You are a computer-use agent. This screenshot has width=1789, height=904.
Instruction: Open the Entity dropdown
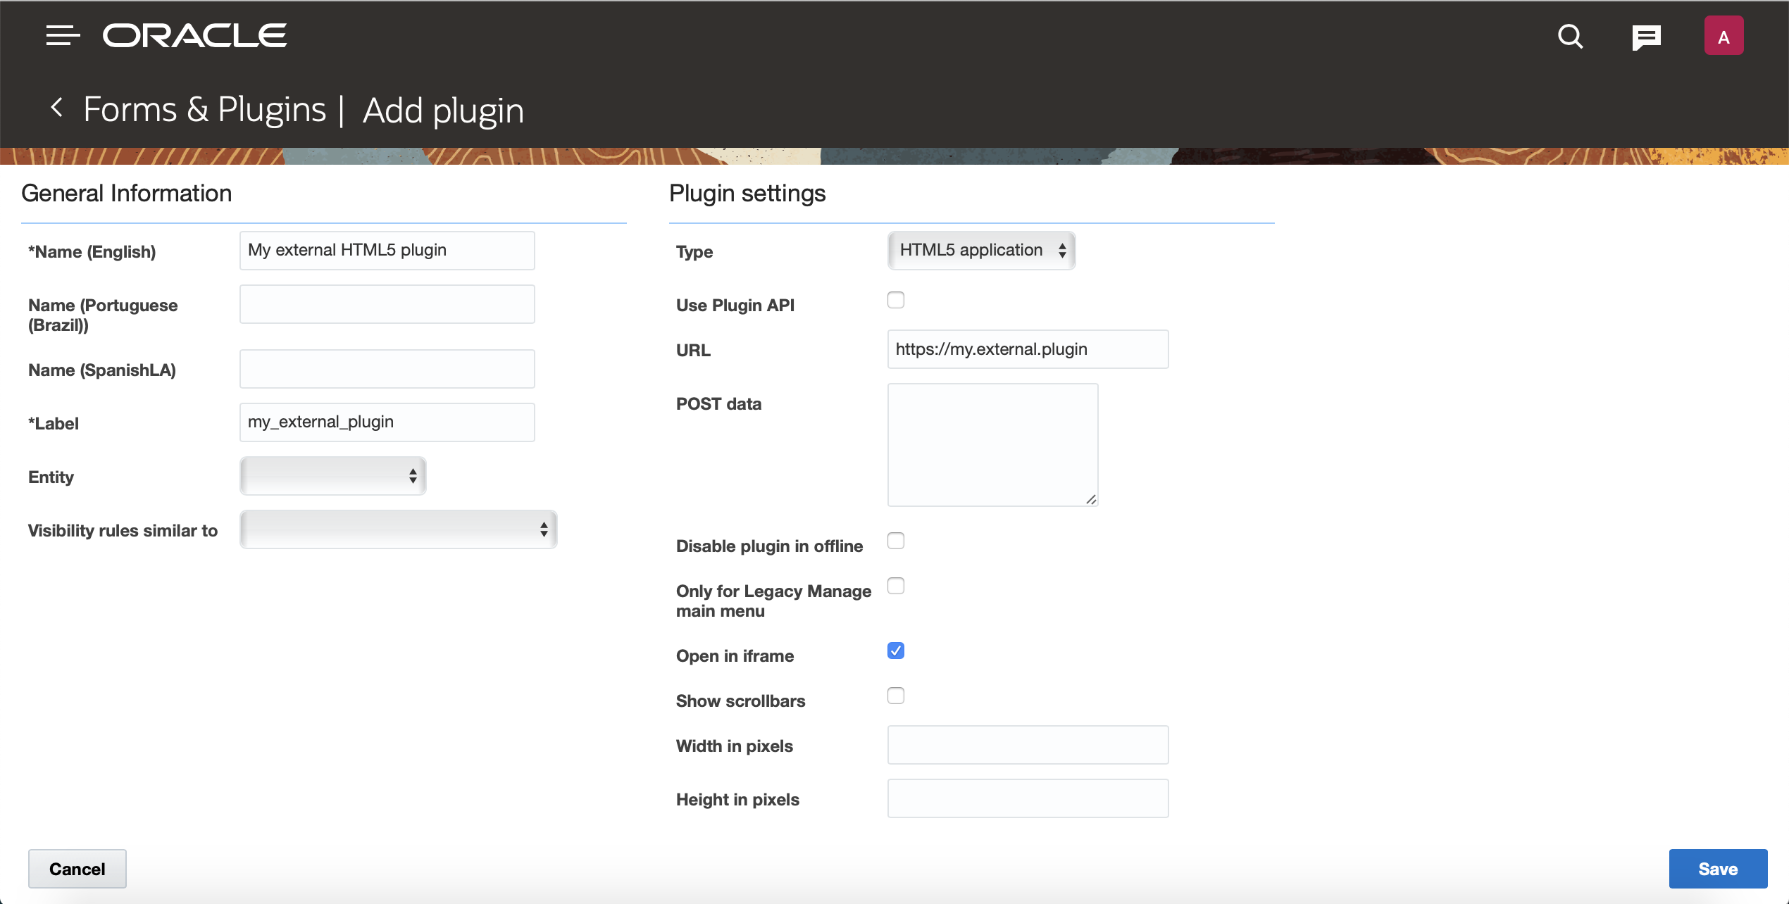point(332,476)
